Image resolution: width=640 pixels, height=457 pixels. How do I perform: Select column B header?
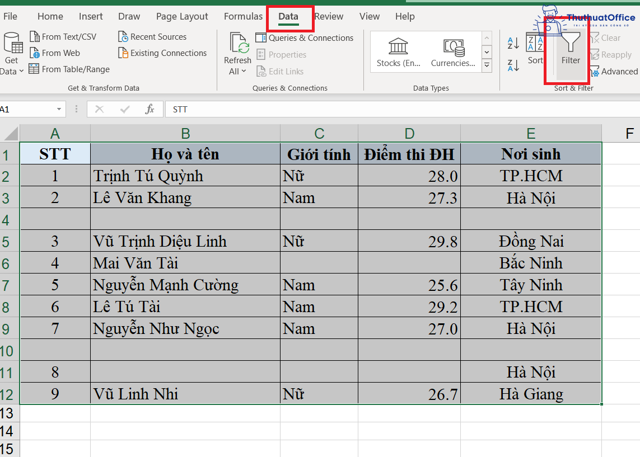(x=185, y=133)
